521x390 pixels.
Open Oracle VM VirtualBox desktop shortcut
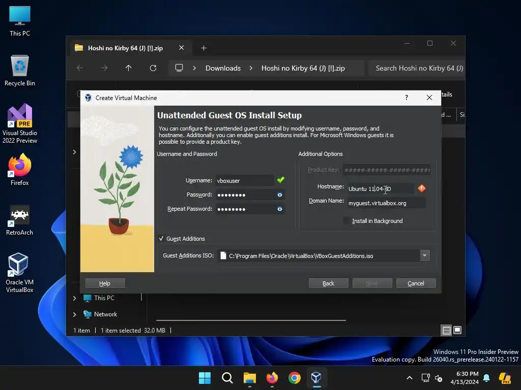(20, 273)
